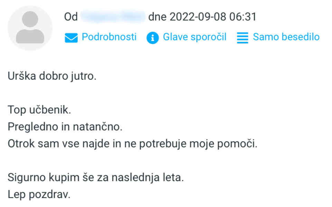Click the "Od" label in header
The image size is (332, 207).
71,17
